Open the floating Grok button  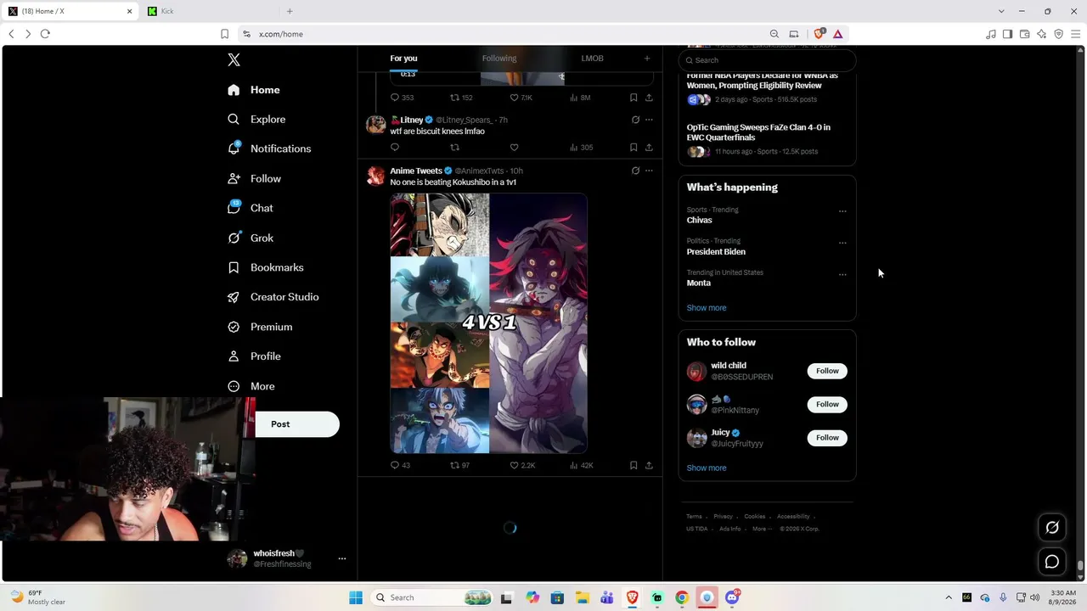click(1052, 528)
